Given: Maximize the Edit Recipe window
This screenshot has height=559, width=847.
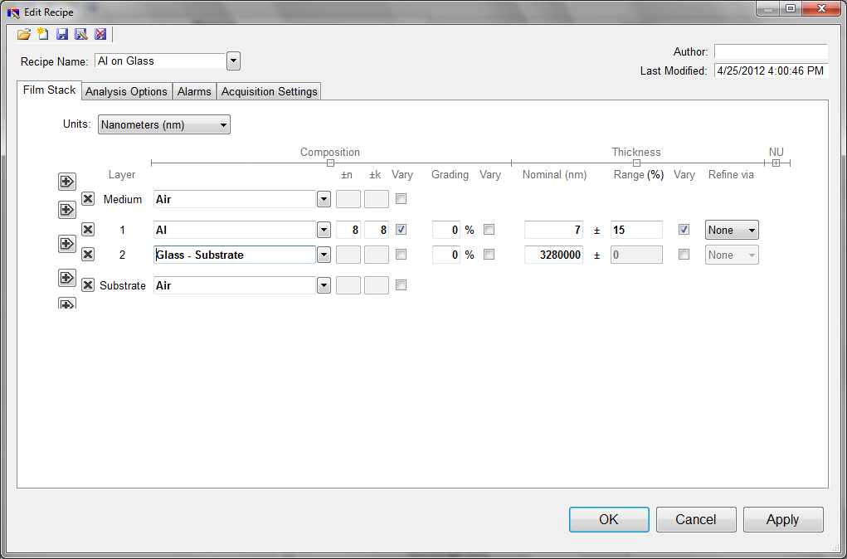Looking at the screenshot, I should coord(791,8).
